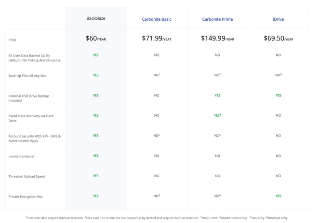Click Carbonite Basic NO for Locate Computer
The height and width of the screenshot is (223, 320).
coord(157,156)
